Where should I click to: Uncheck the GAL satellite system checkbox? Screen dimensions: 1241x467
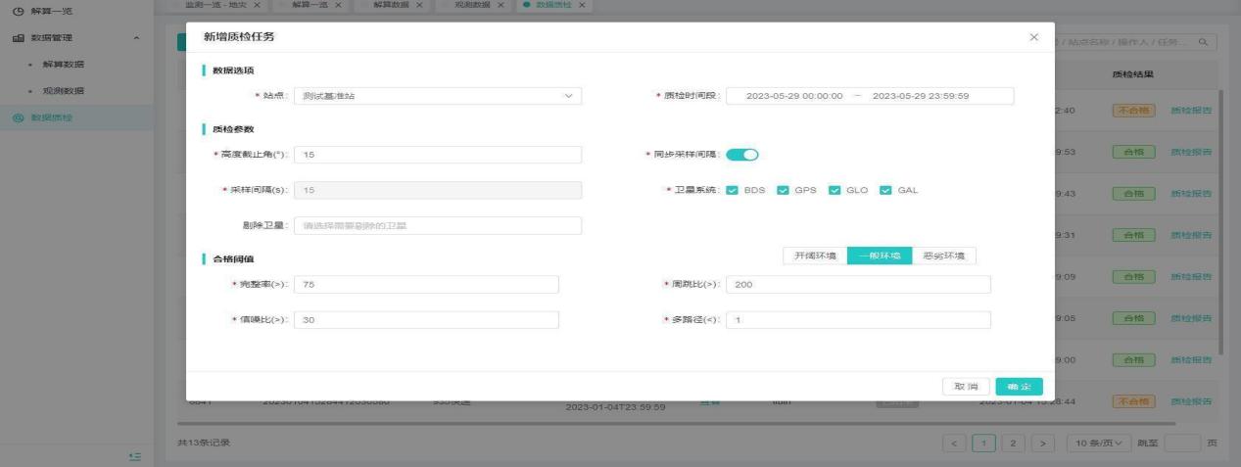pyautogui.click(x=885, y=190)
